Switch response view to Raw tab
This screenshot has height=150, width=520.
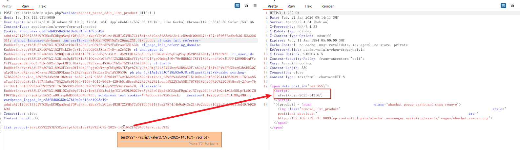click(291, 6)
